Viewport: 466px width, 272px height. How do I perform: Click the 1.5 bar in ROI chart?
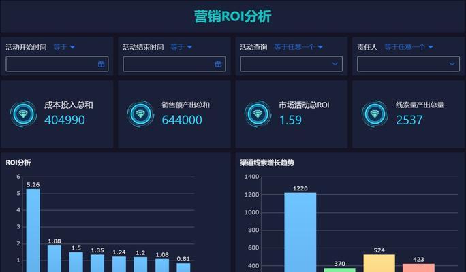click(x=76, y=262)
